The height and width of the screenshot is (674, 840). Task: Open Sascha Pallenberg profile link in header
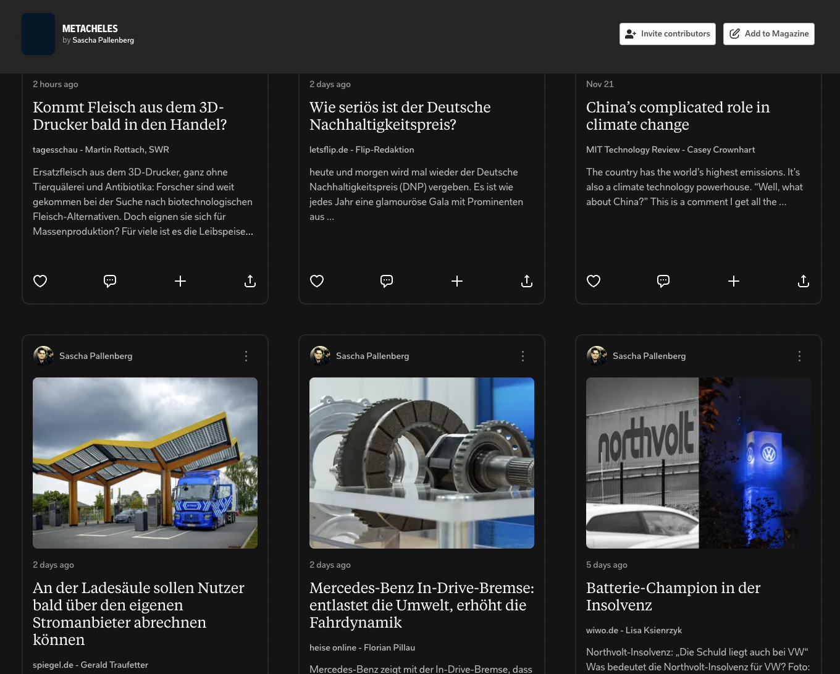click(103, 40)
